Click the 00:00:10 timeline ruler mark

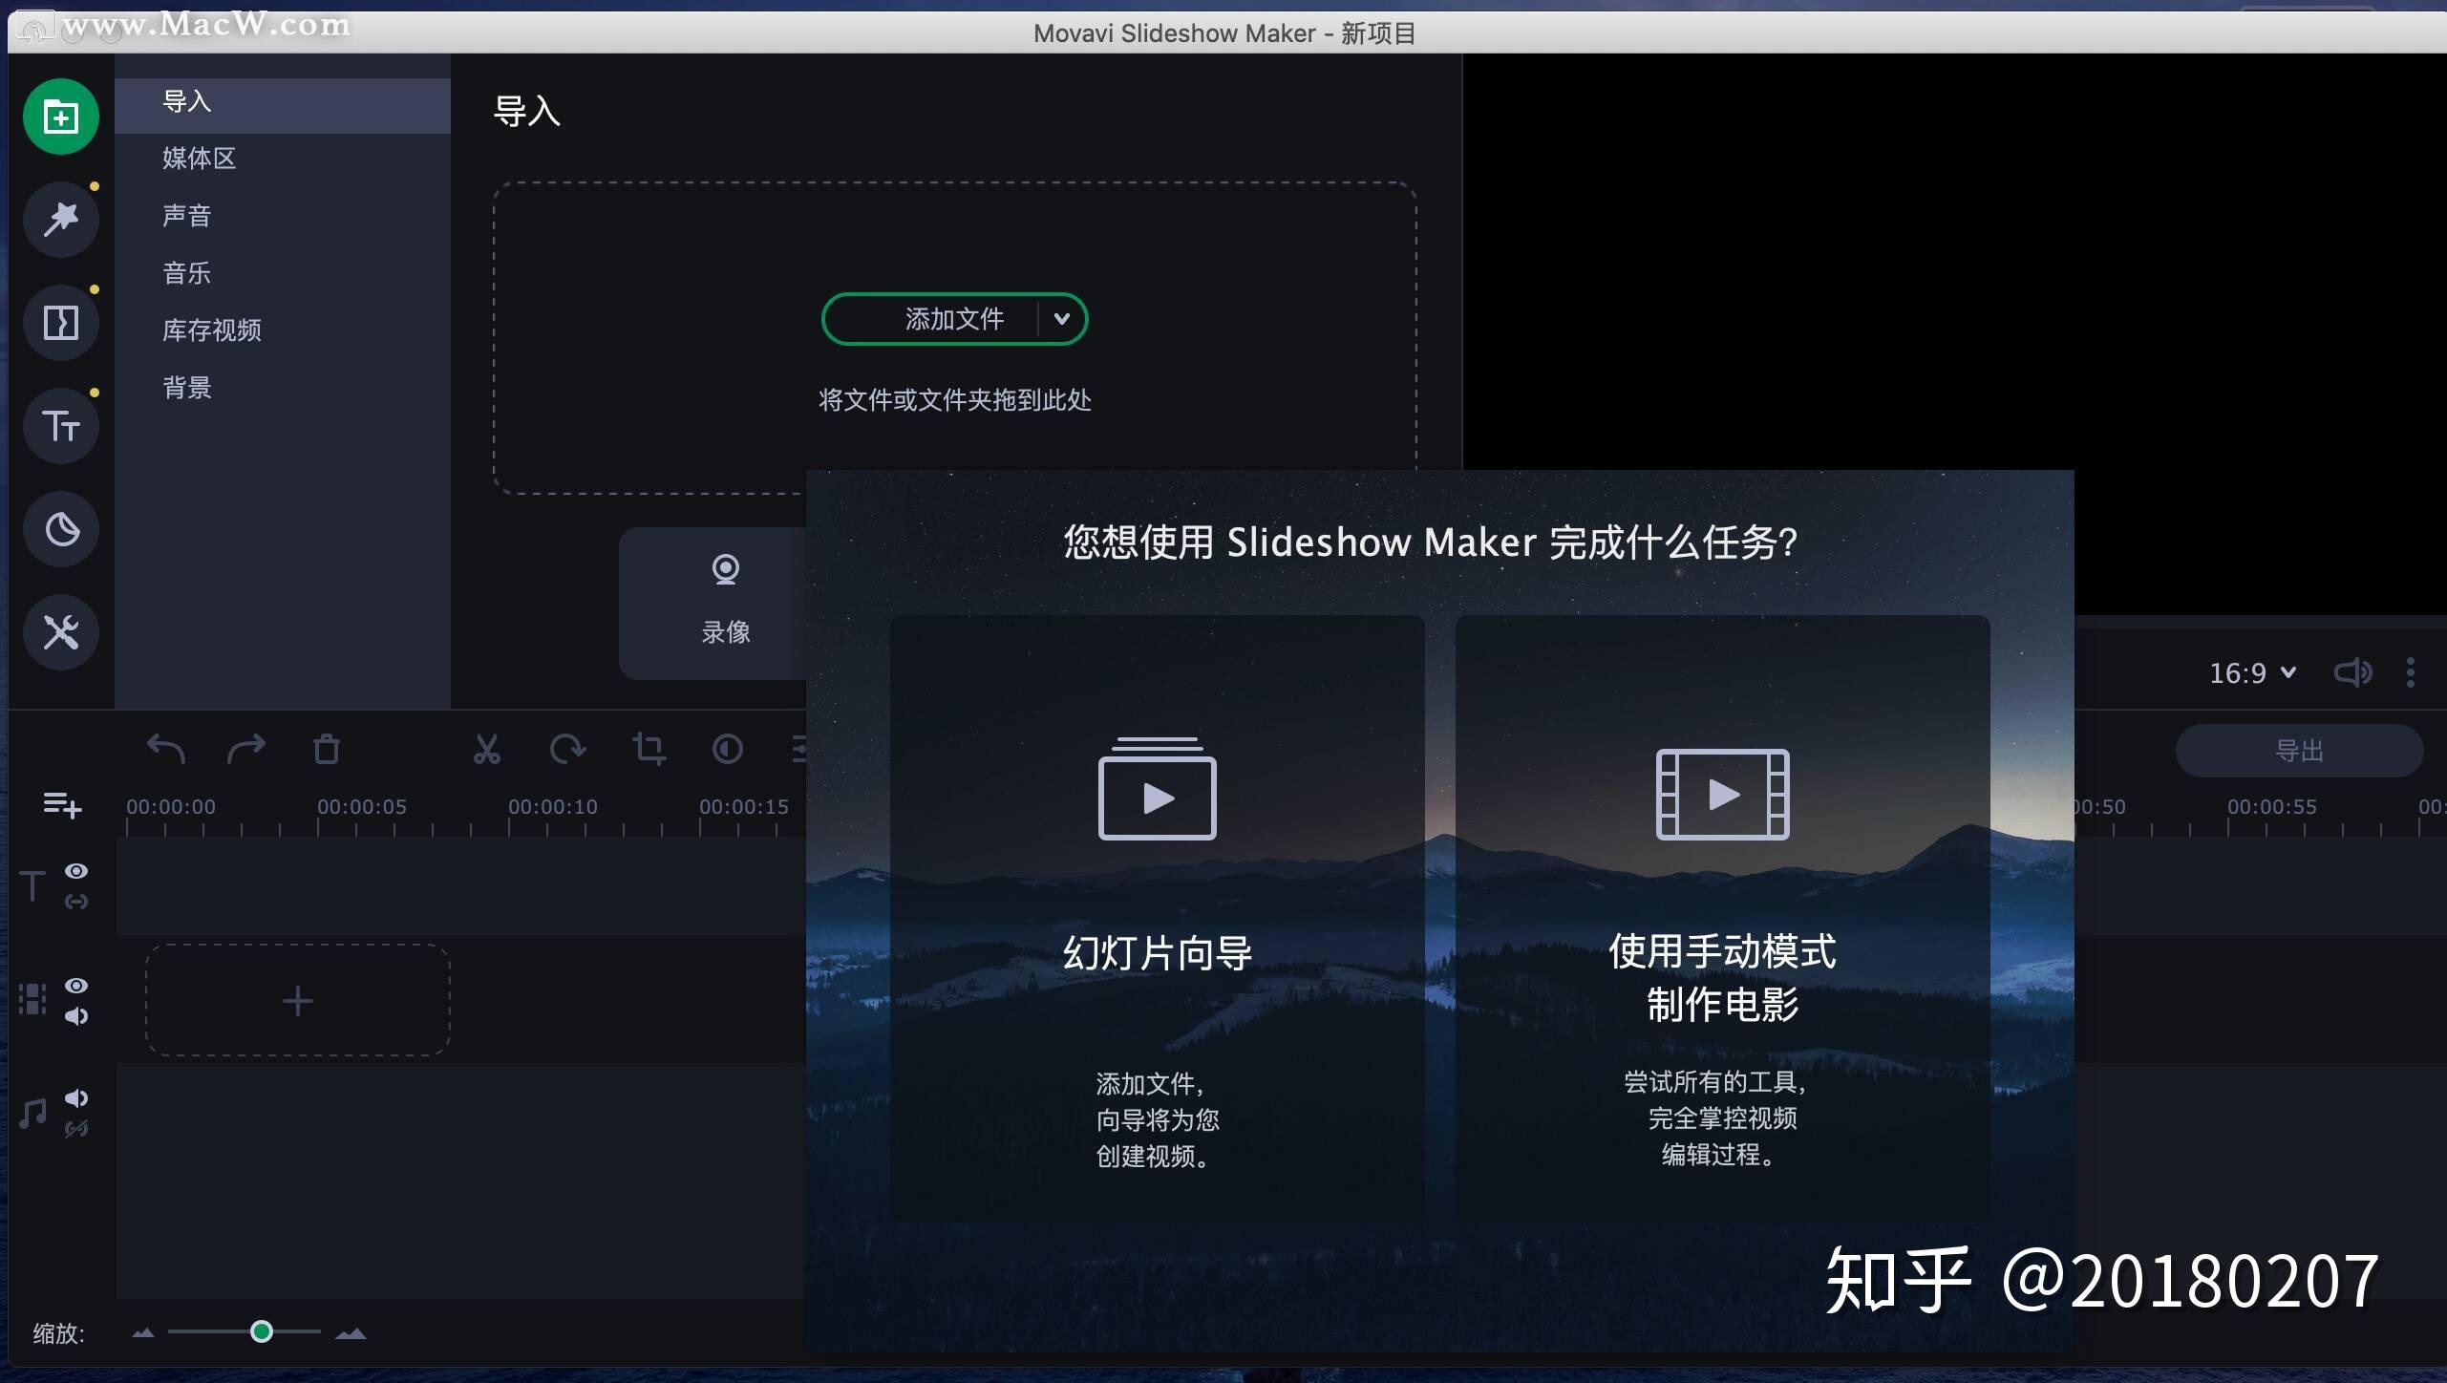coord(553,807)
